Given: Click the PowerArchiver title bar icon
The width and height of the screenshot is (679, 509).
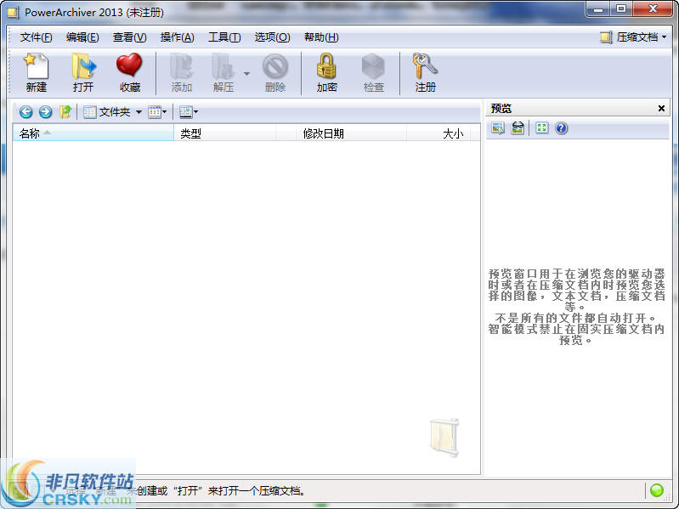Looking at the screenshot, I should pyautogui.click(x=14, y=13).
